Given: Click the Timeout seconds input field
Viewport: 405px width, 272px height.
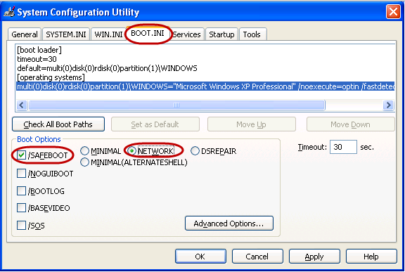Looking at the screenshot, I should tap(343, 147).
